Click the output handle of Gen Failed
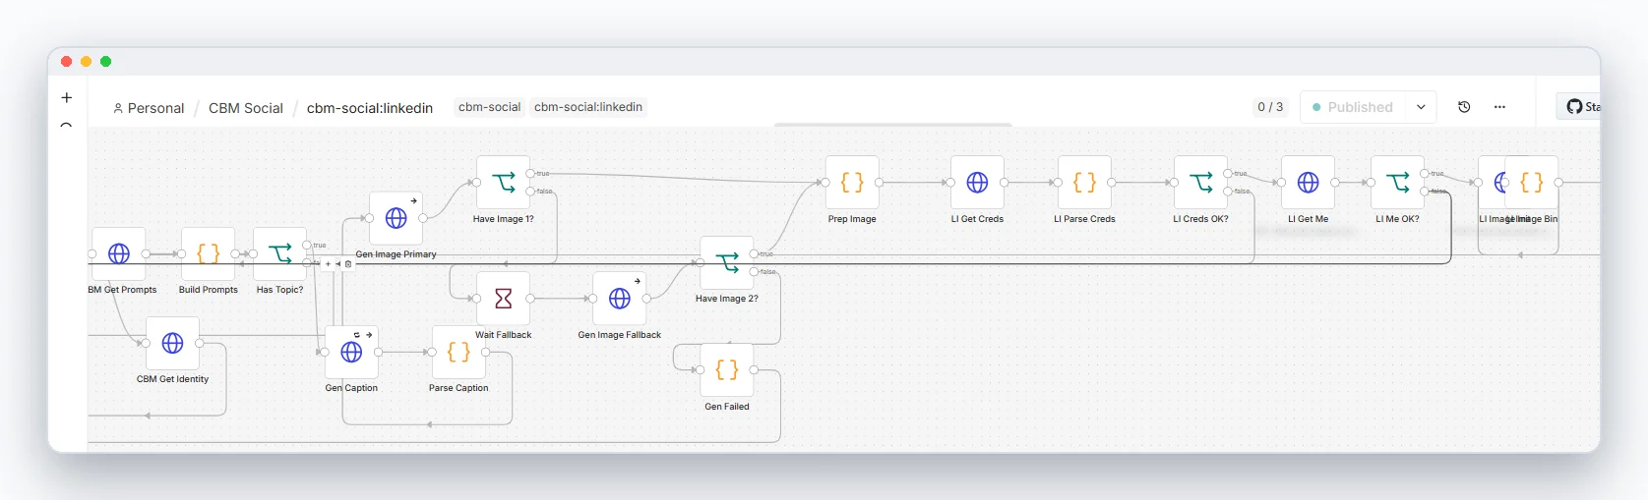This screenshot has width=1648, height=500. (754, 370)
